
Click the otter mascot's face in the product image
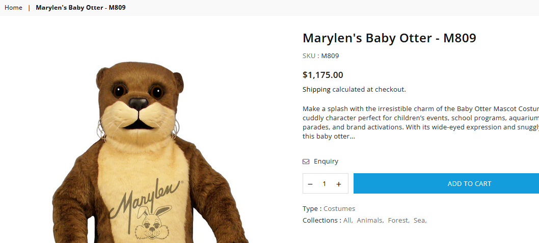tap(139, 104)
